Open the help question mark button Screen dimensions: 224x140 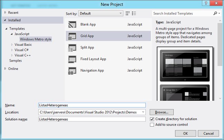coord(206,3)
